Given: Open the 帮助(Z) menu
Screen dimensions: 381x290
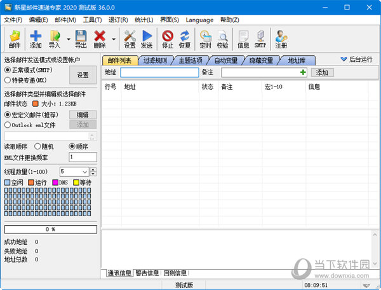Looking at the screenshot, I should (x=230, y=20).
